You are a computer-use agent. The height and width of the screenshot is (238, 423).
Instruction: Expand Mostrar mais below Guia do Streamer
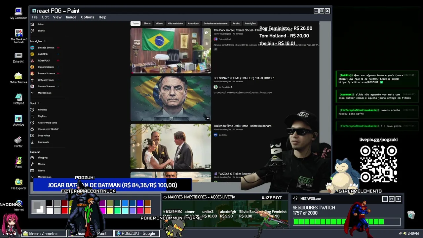point(41,93)
